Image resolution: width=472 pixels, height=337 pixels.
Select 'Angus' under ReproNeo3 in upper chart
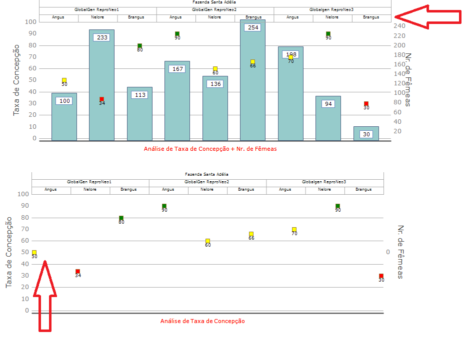(x=292, y=17)
